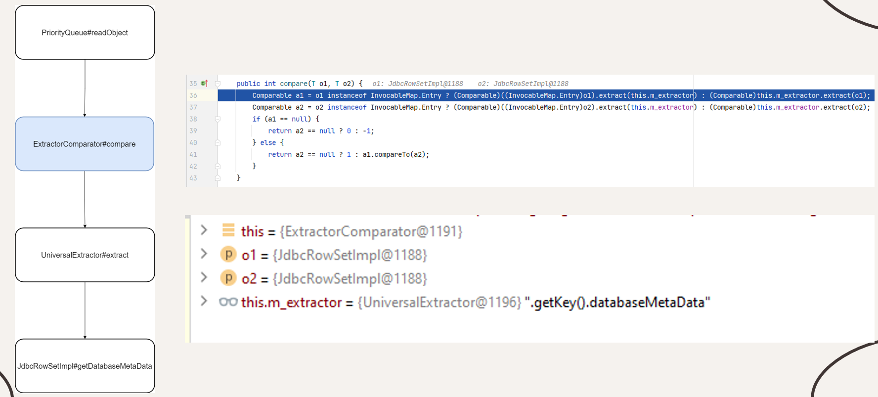Select the 'o2 = {JdbcRowSetImpl@1188}' row text
878x397 pixels.
[334, 279]
